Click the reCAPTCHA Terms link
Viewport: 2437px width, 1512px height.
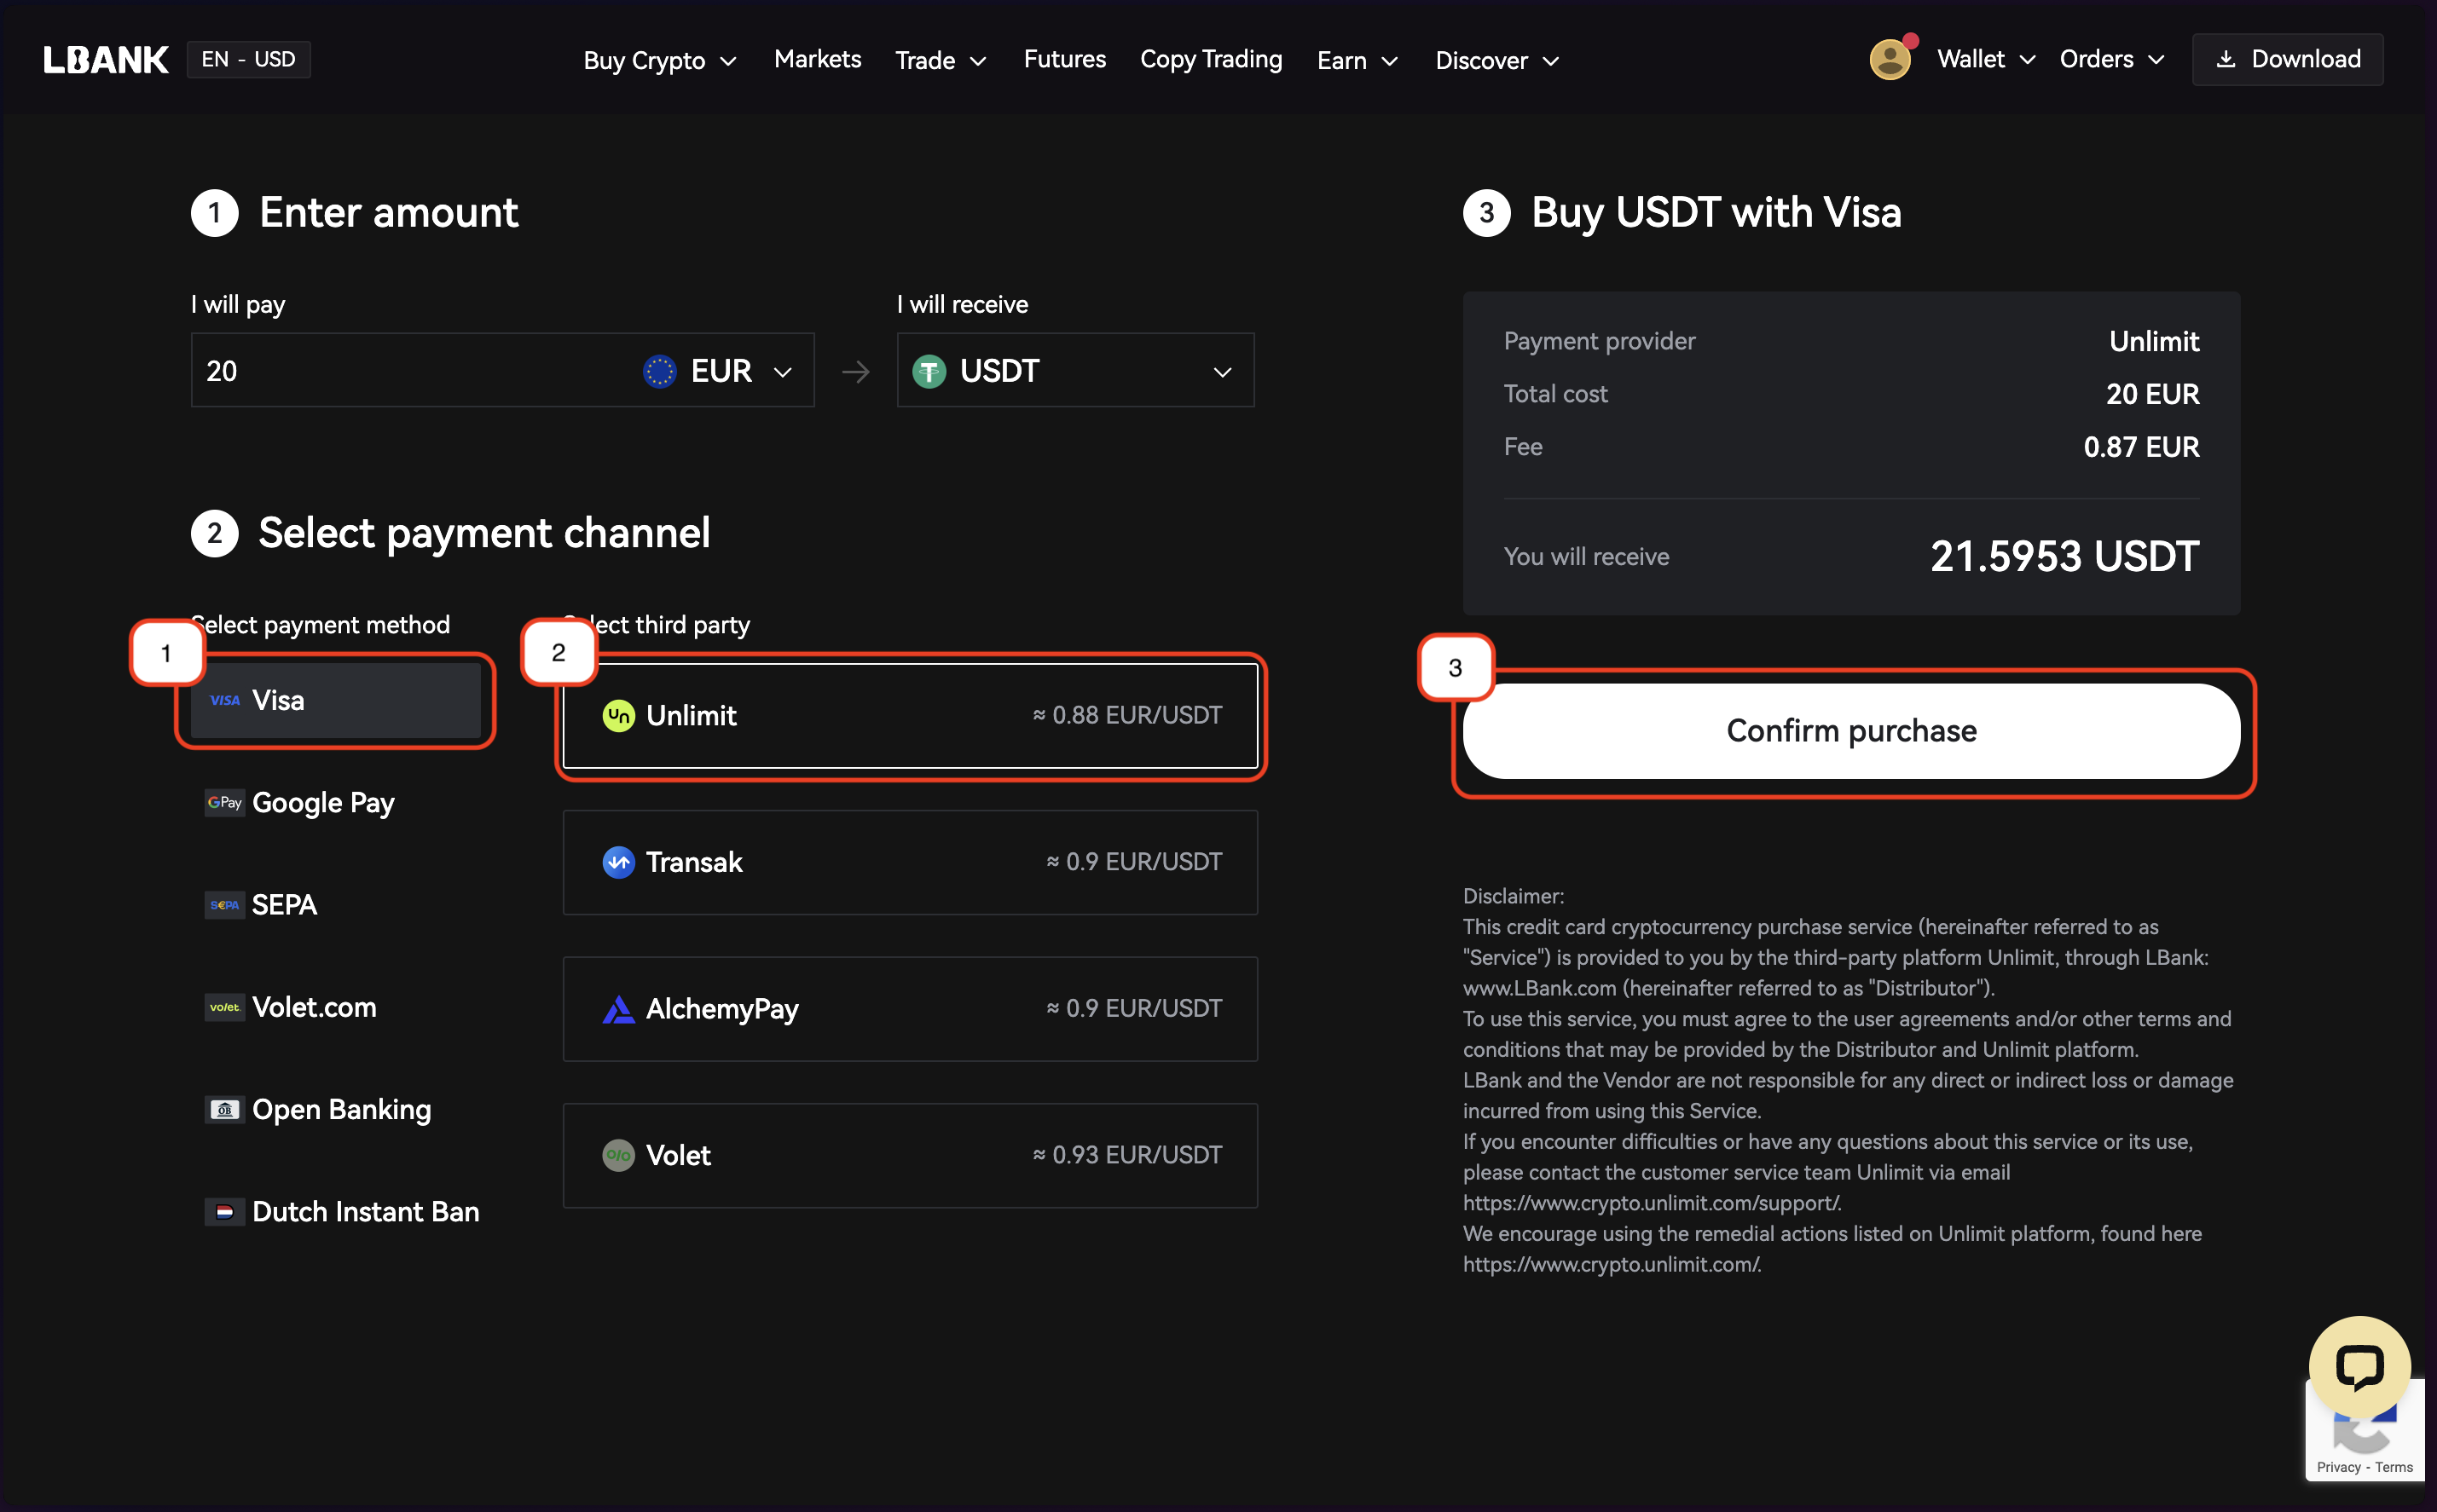tap(2394, 1467)
